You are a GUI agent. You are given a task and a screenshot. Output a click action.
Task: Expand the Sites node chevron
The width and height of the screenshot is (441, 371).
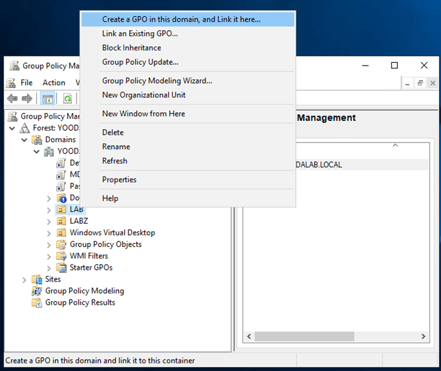(25, 280)
